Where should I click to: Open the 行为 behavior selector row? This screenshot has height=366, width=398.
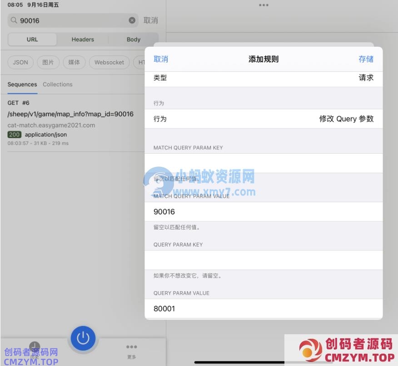click(264, 119)
